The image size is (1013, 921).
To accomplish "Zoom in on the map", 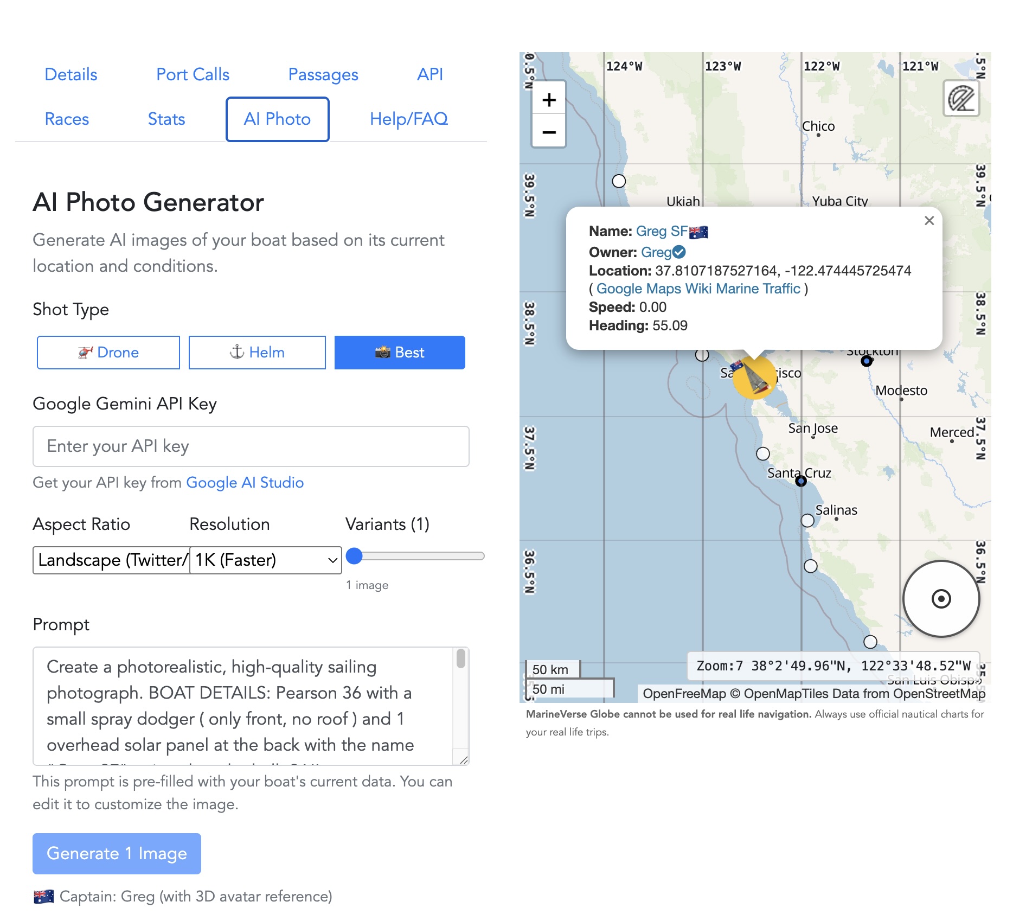I will pos(549,100).
